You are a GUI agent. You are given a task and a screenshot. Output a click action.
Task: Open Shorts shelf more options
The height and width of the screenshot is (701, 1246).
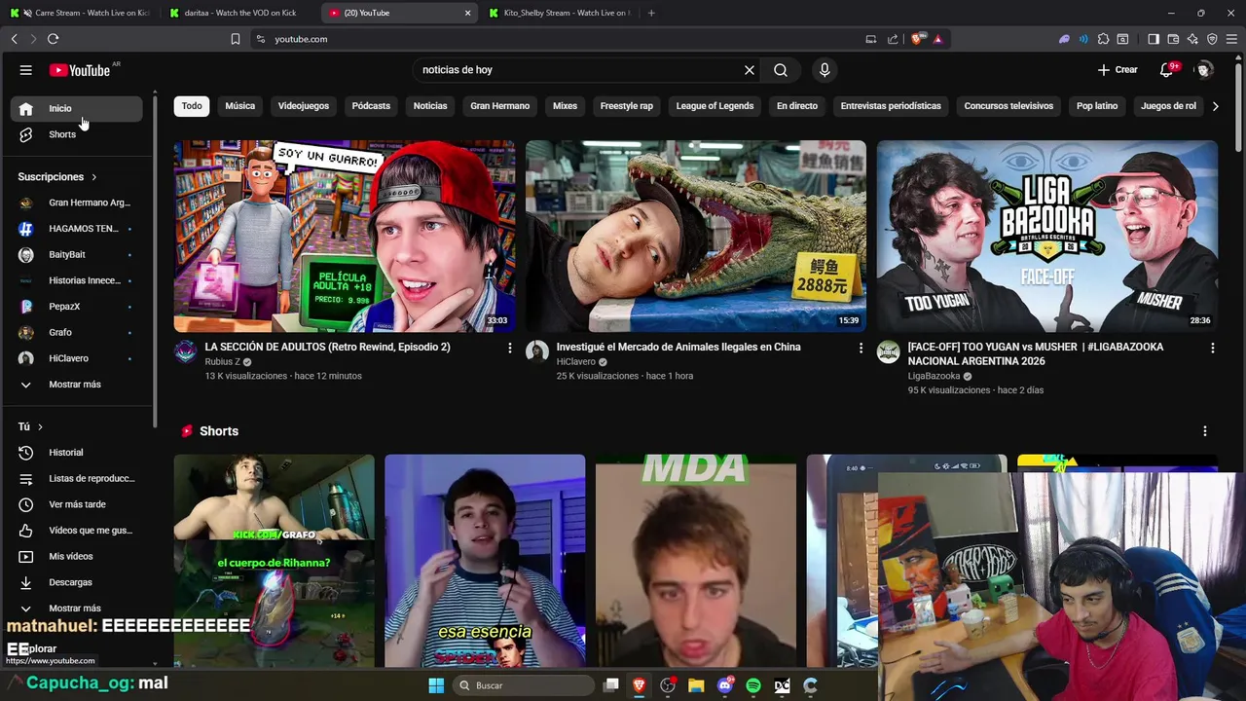tap(1205, 431)
